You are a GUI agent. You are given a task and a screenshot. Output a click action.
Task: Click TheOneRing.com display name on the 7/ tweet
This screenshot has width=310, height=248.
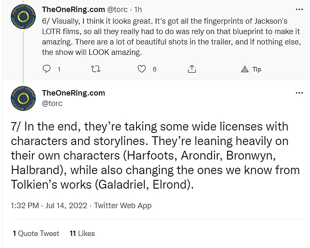coord(73,93)
